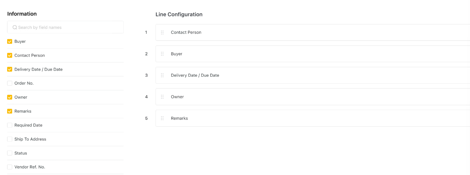Image resolution: width=470 pixels, height=175 pixels.
Task: Check the Required Date checkbox
Action: tap(10, 125)
